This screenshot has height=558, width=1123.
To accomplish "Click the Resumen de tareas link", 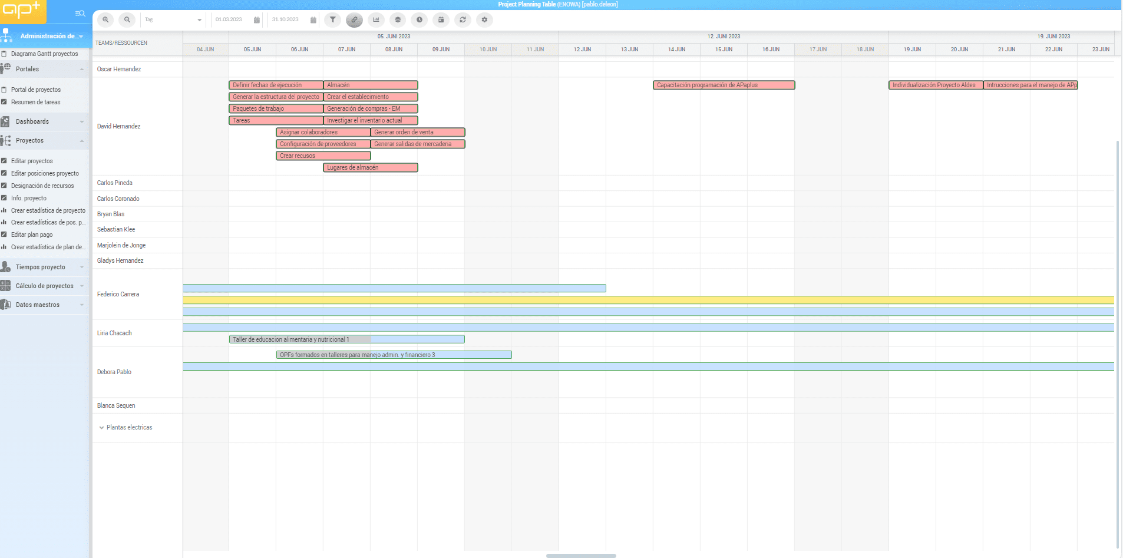I will (x=35, y=103).
